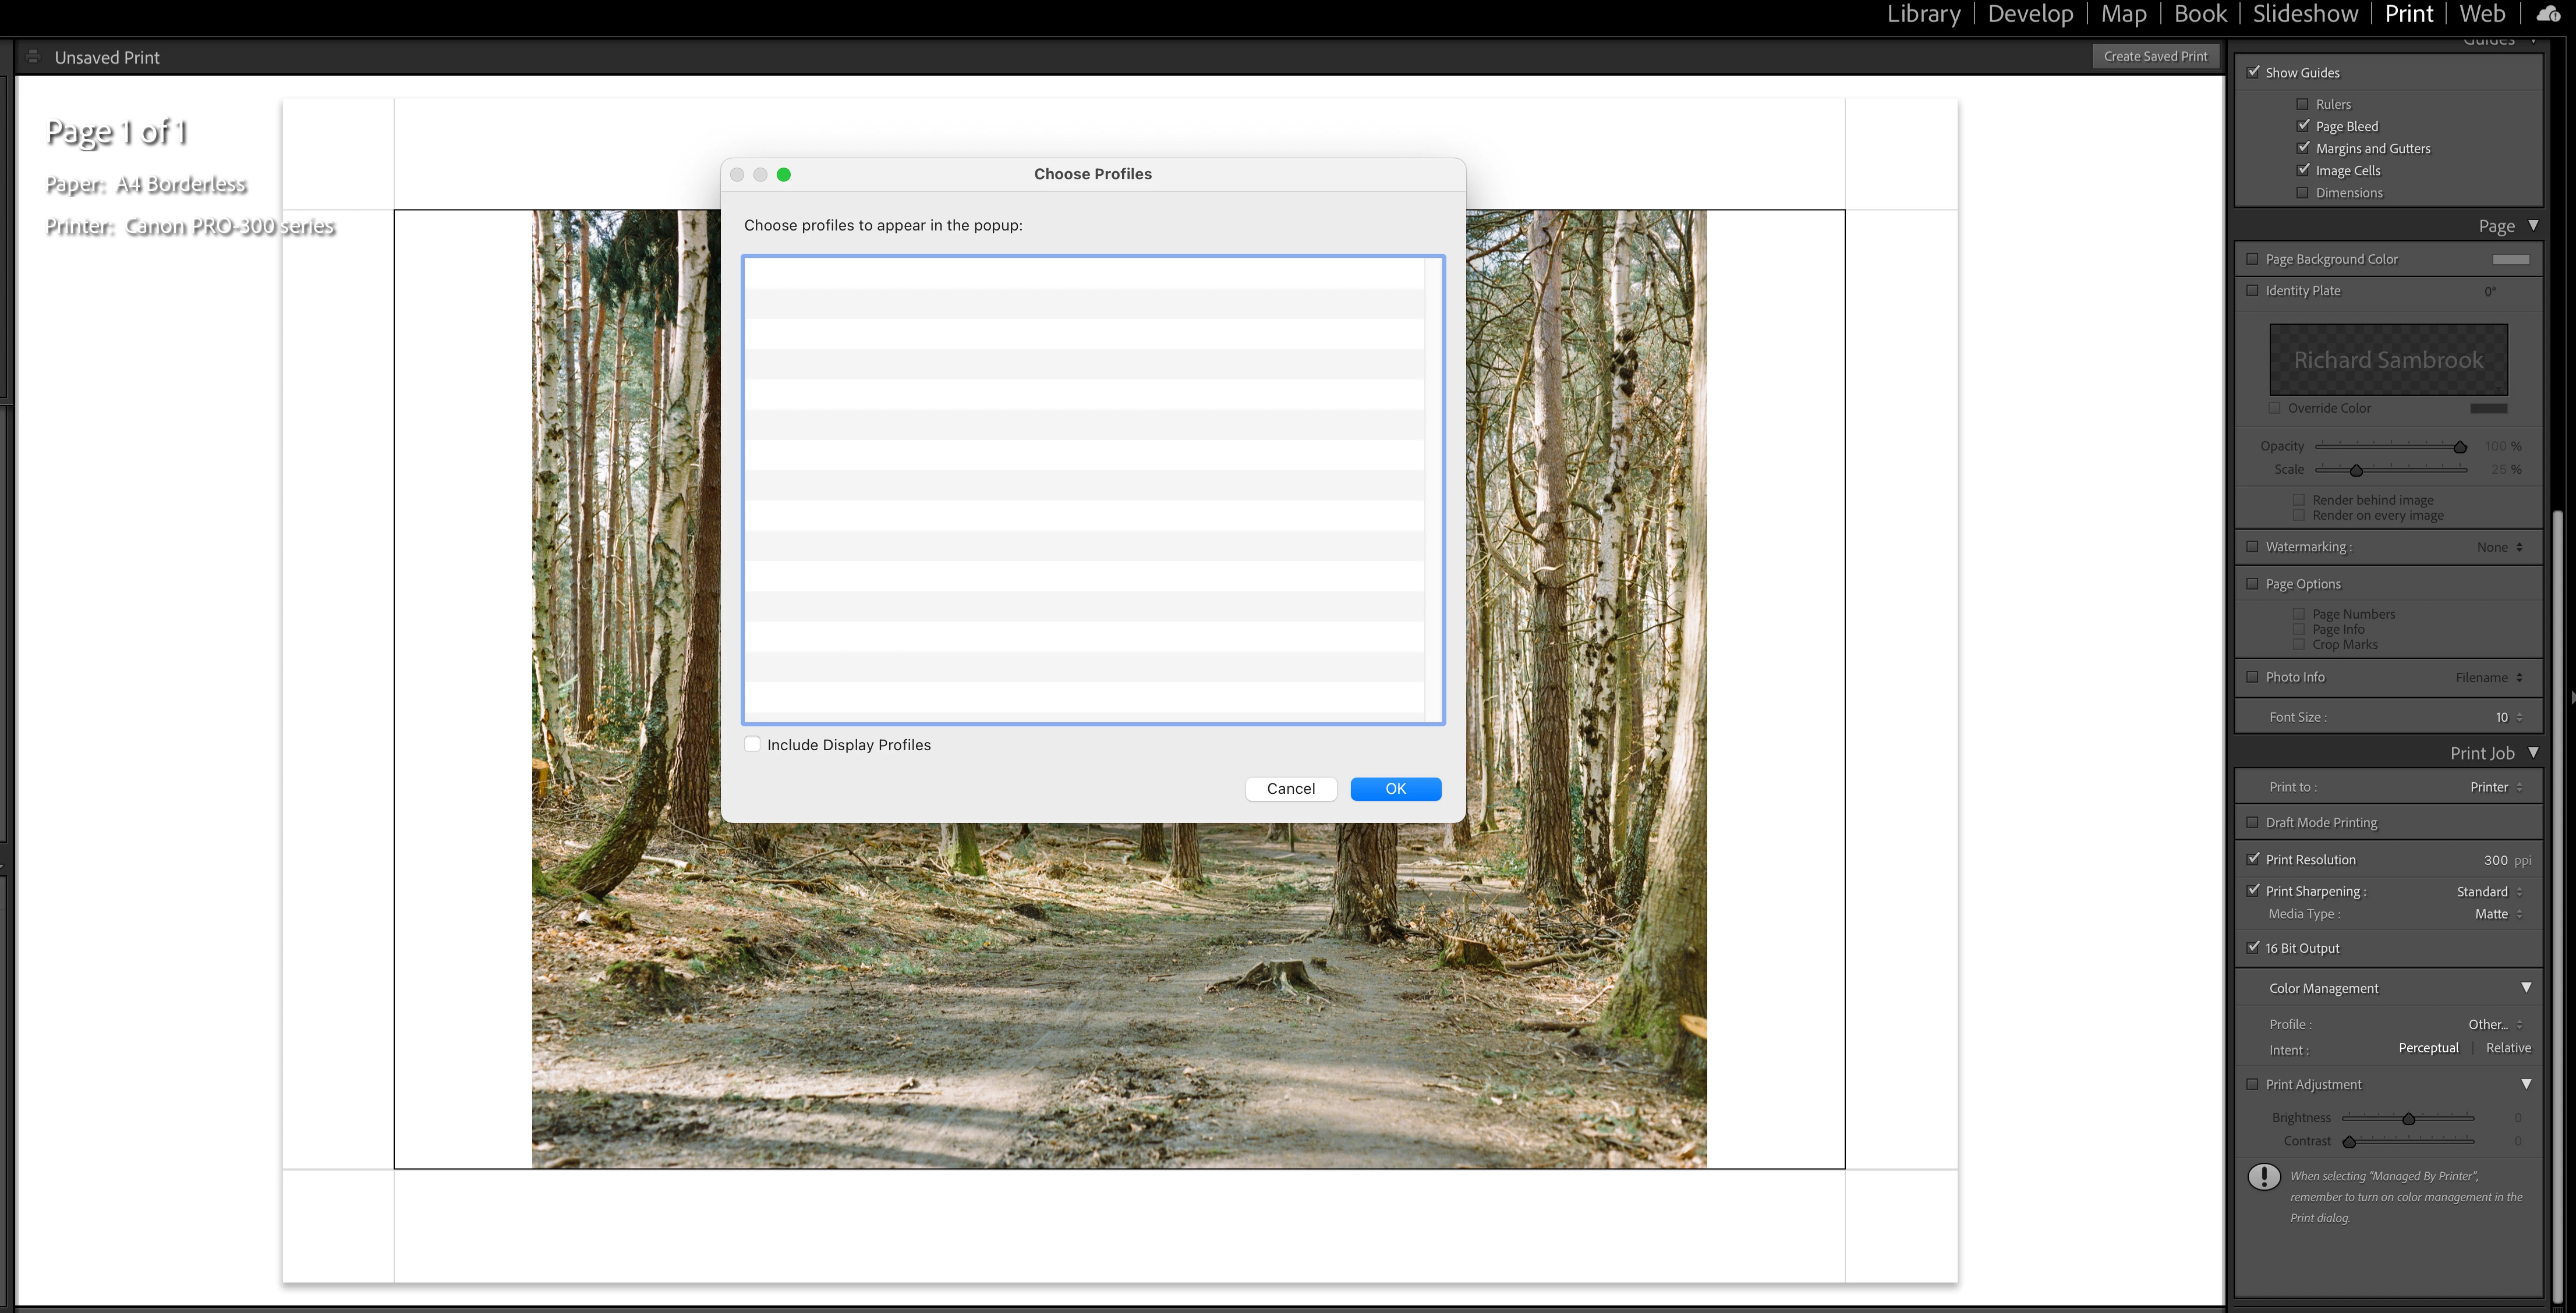
Task: Enable Include Display Profiles checkbox
Action: pyautogui.click(x=753, y=744)
